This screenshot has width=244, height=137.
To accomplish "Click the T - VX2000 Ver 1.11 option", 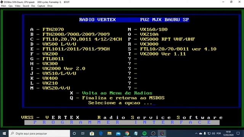I will click(x=157, y=54).
